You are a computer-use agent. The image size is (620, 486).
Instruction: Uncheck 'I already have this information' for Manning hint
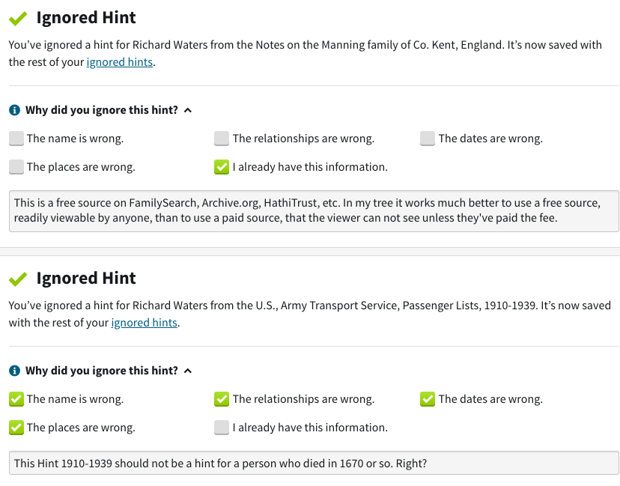(222, 167)
